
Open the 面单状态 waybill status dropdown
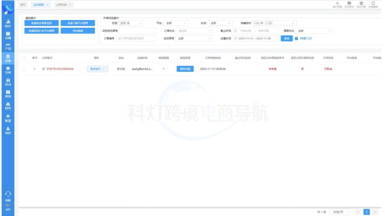tap(314, 30)
